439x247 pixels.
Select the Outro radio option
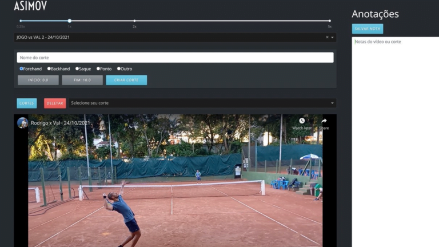tap(119, 69)
